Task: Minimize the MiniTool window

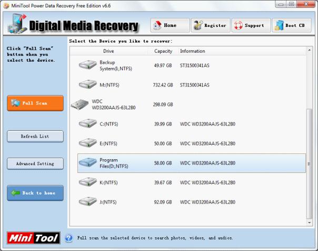Action: [x=281, y=4]
